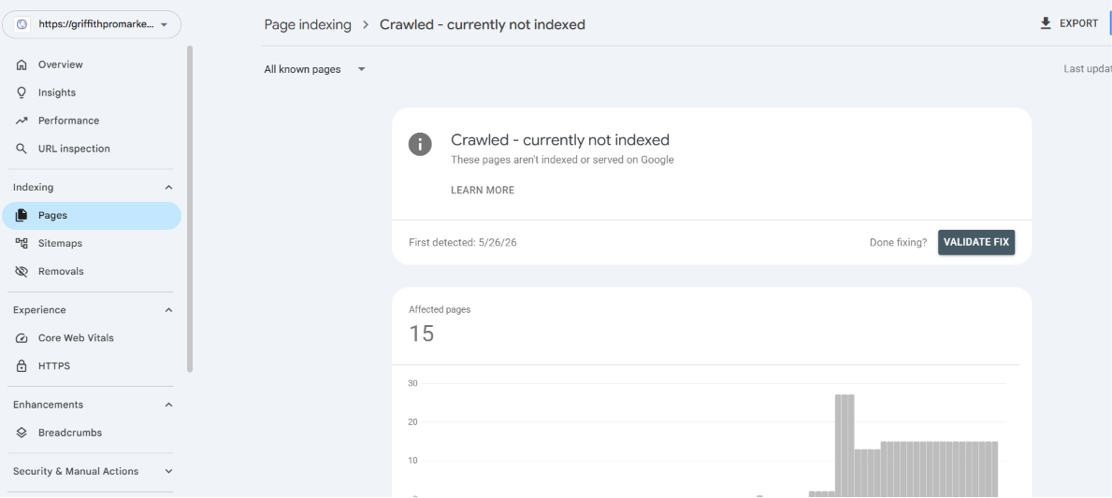Click the LEARN MORE link
This screenshot has height=498, width=1112.
coord(483,191)
